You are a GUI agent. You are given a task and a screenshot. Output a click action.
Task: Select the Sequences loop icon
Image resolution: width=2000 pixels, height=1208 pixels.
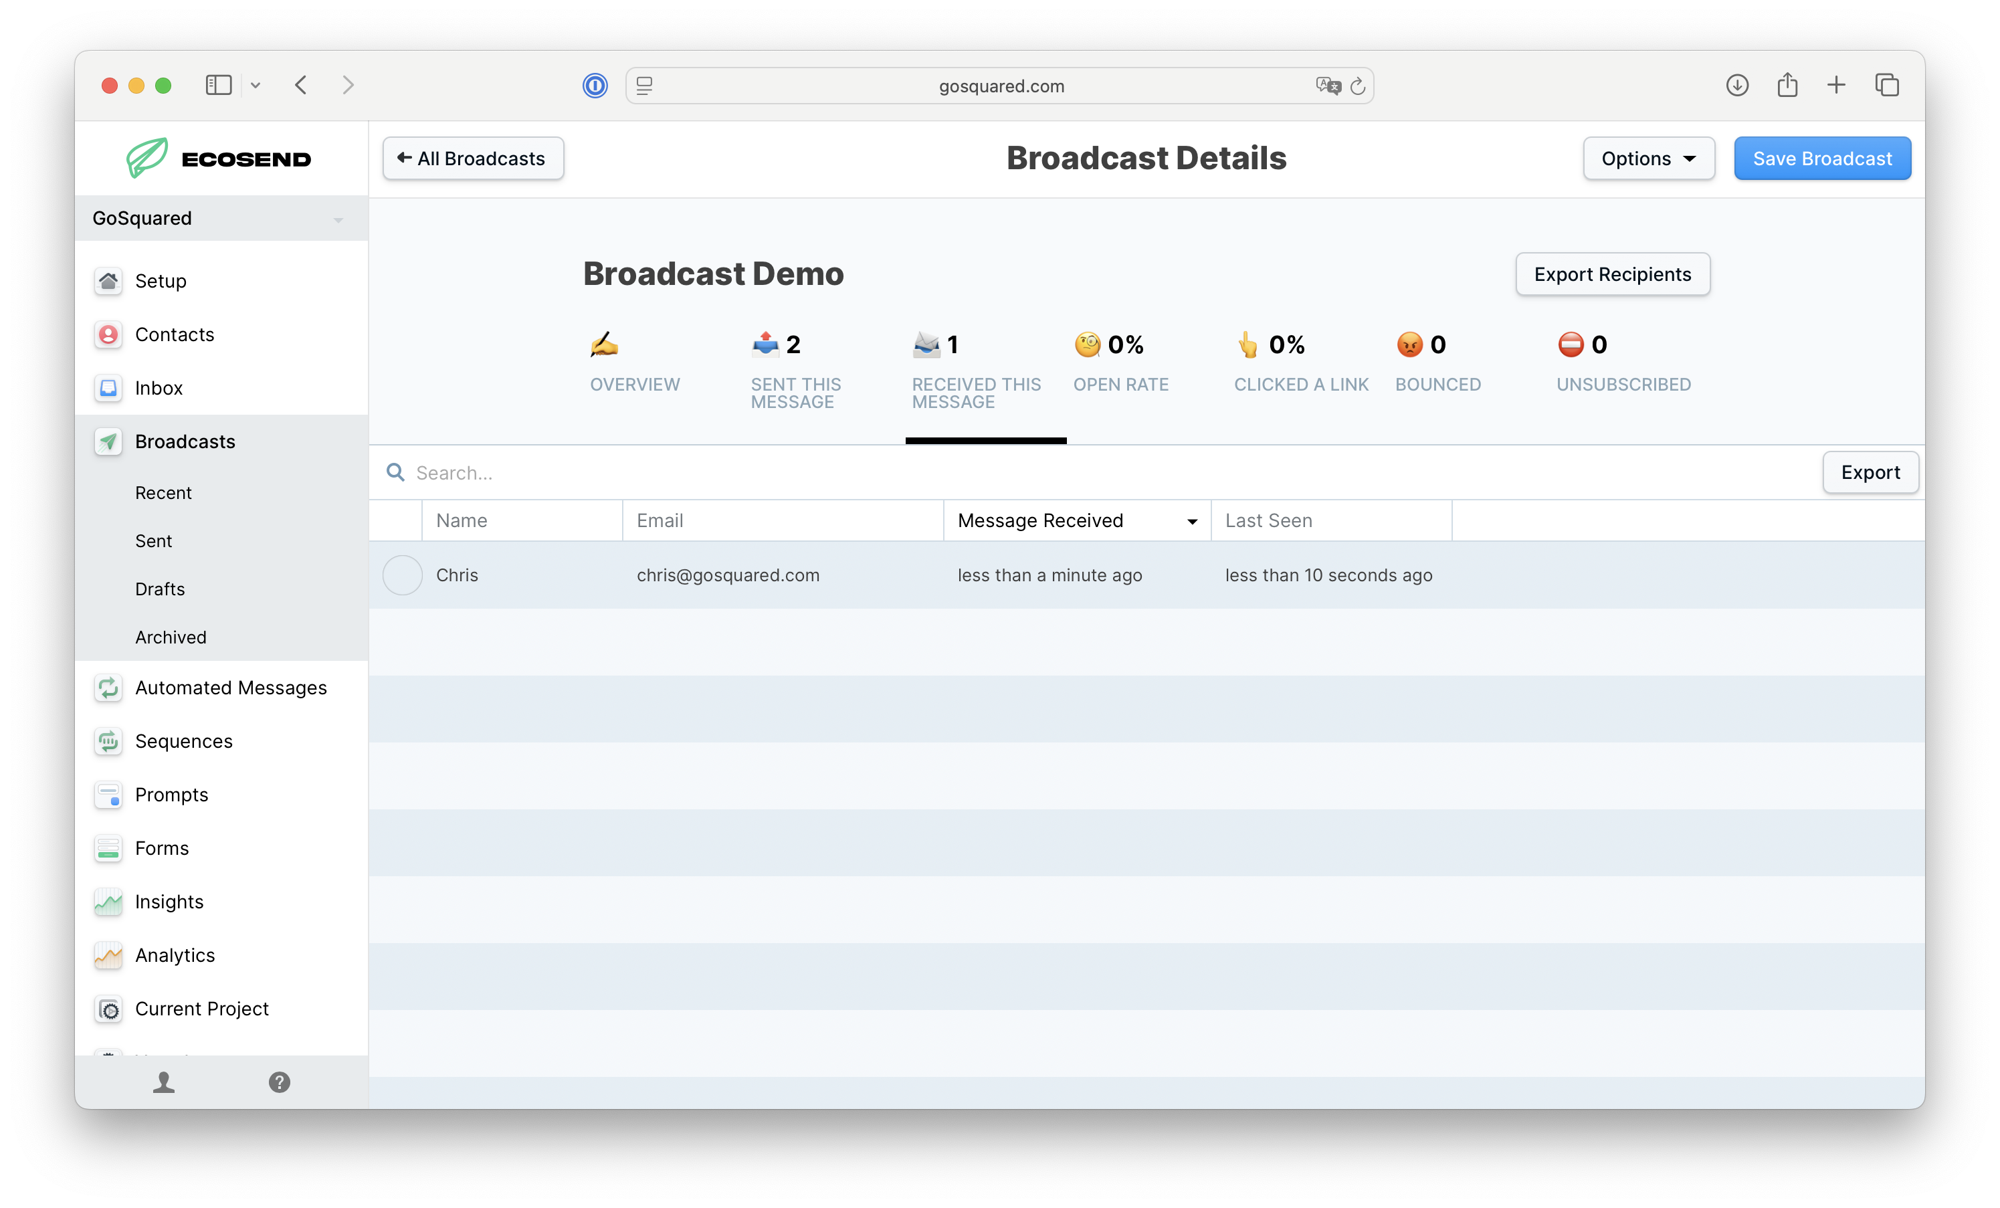click(x=109, y=741)
